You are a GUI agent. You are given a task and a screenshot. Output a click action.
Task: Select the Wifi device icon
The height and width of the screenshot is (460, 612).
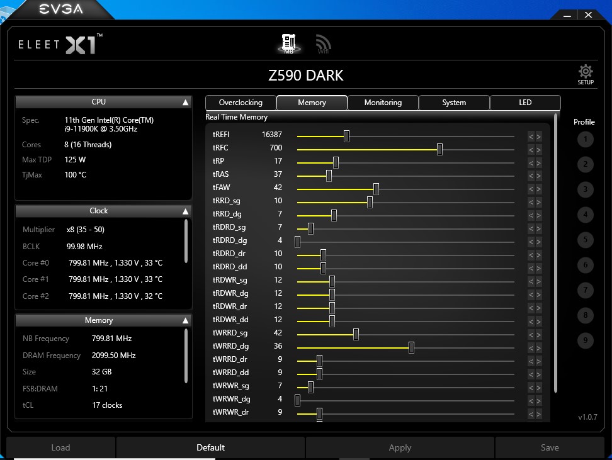323,44
